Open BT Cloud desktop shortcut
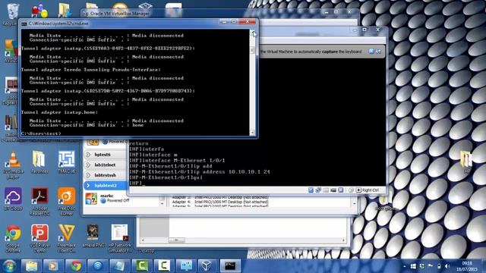 coord(13,198)
